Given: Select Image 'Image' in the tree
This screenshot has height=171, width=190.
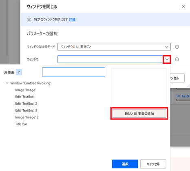Looking at the screenshot, I should pyautogui.click(x=26, y=90).
